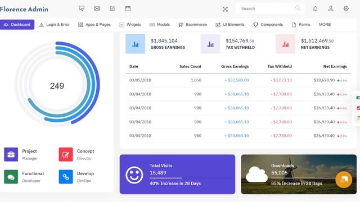The height and width of the screenshot is (202, 360).
Task: Open the Widgets menu
Action: (x=130, y=25)
